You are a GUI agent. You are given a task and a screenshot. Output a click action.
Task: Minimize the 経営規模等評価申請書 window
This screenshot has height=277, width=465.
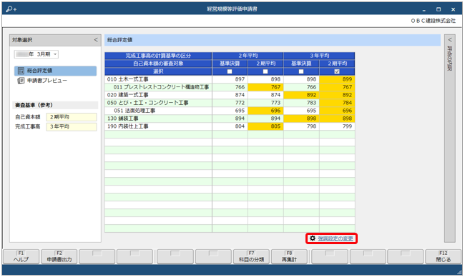(424, 10)
